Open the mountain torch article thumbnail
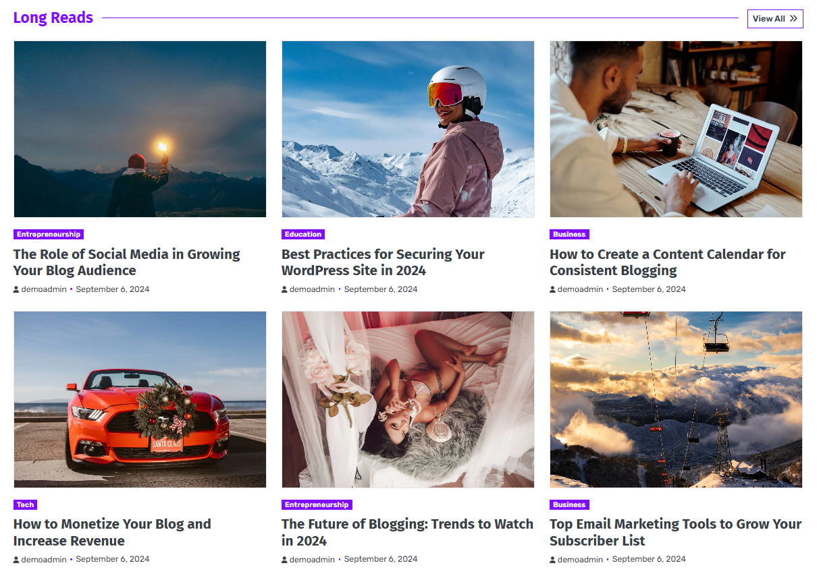Screen dimensions: 819x586 point(140,129)
